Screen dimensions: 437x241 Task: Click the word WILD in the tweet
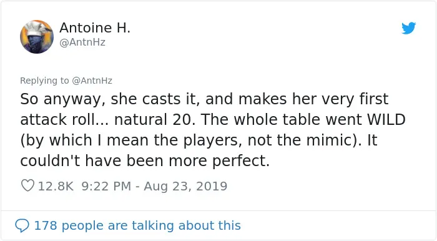point(386,119)
